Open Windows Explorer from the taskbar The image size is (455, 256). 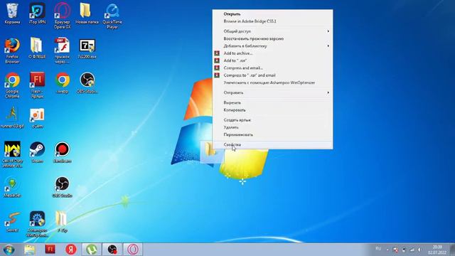pos(29,250)
